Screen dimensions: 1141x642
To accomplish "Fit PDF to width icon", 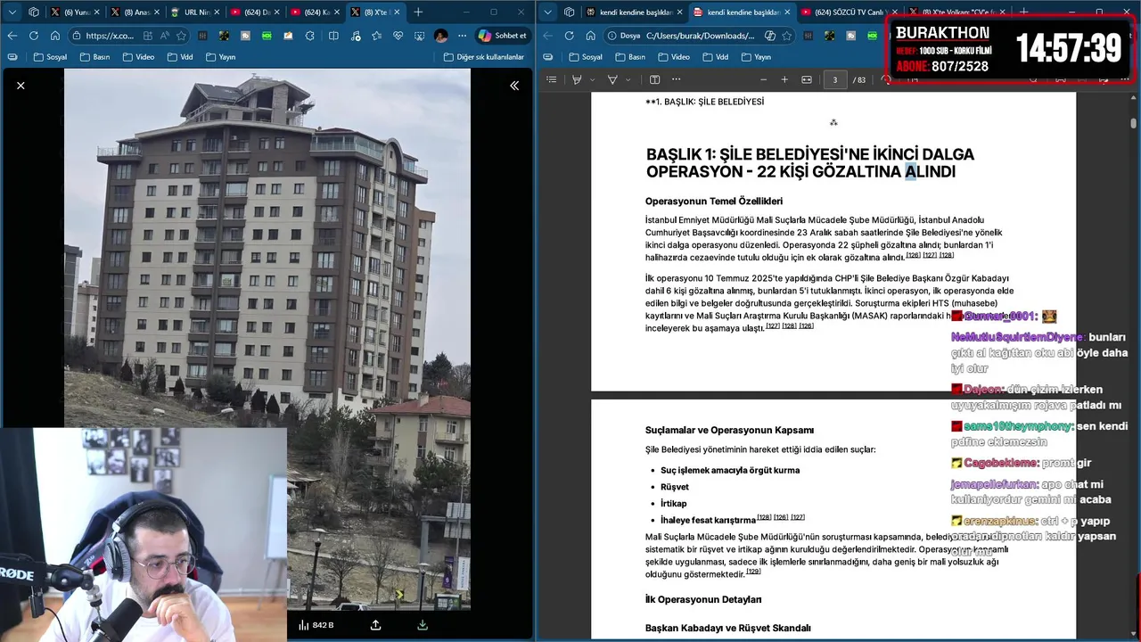I will (807, 79).
